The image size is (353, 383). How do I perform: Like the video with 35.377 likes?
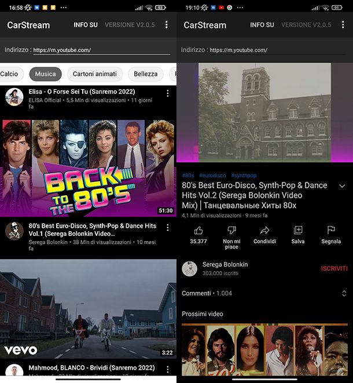coord(198,231)
